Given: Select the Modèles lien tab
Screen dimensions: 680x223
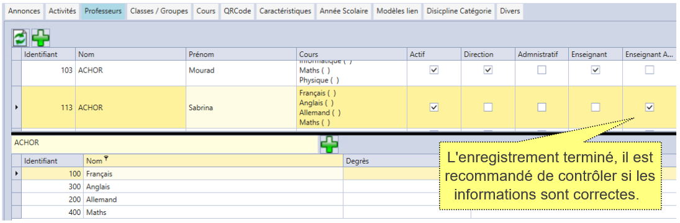Looking at the screenshot, I should pyautogui.click(x=397, y=11).
